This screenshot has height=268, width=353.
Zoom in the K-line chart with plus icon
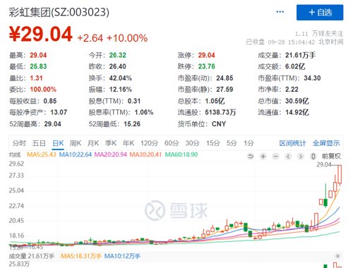coord(263,157)
